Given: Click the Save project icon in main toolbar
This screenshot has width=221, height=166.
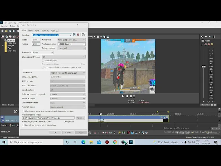Looking at the screenshot, I should [x=10, y=31].
